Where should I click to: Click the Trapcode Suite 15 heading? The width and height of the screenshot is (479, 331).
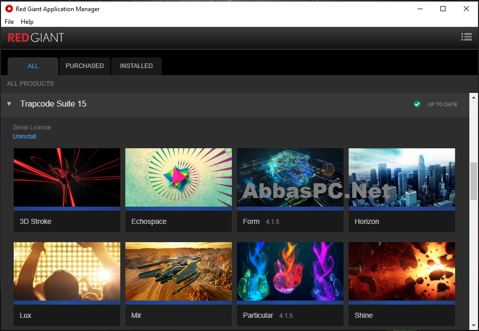point(53,104)
